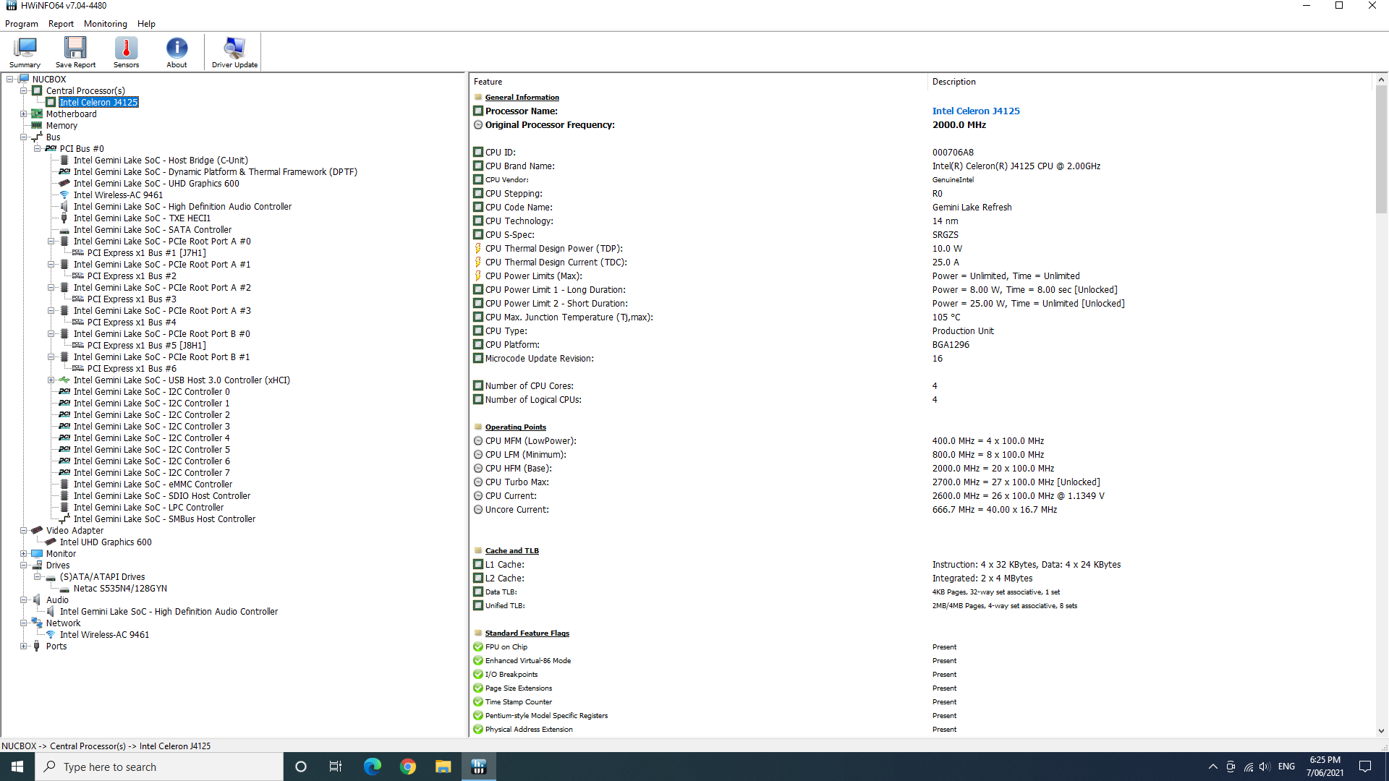Click the HWiNFO taskbar icon
The height and width of the screenshot is (781, 1389).
478,767
